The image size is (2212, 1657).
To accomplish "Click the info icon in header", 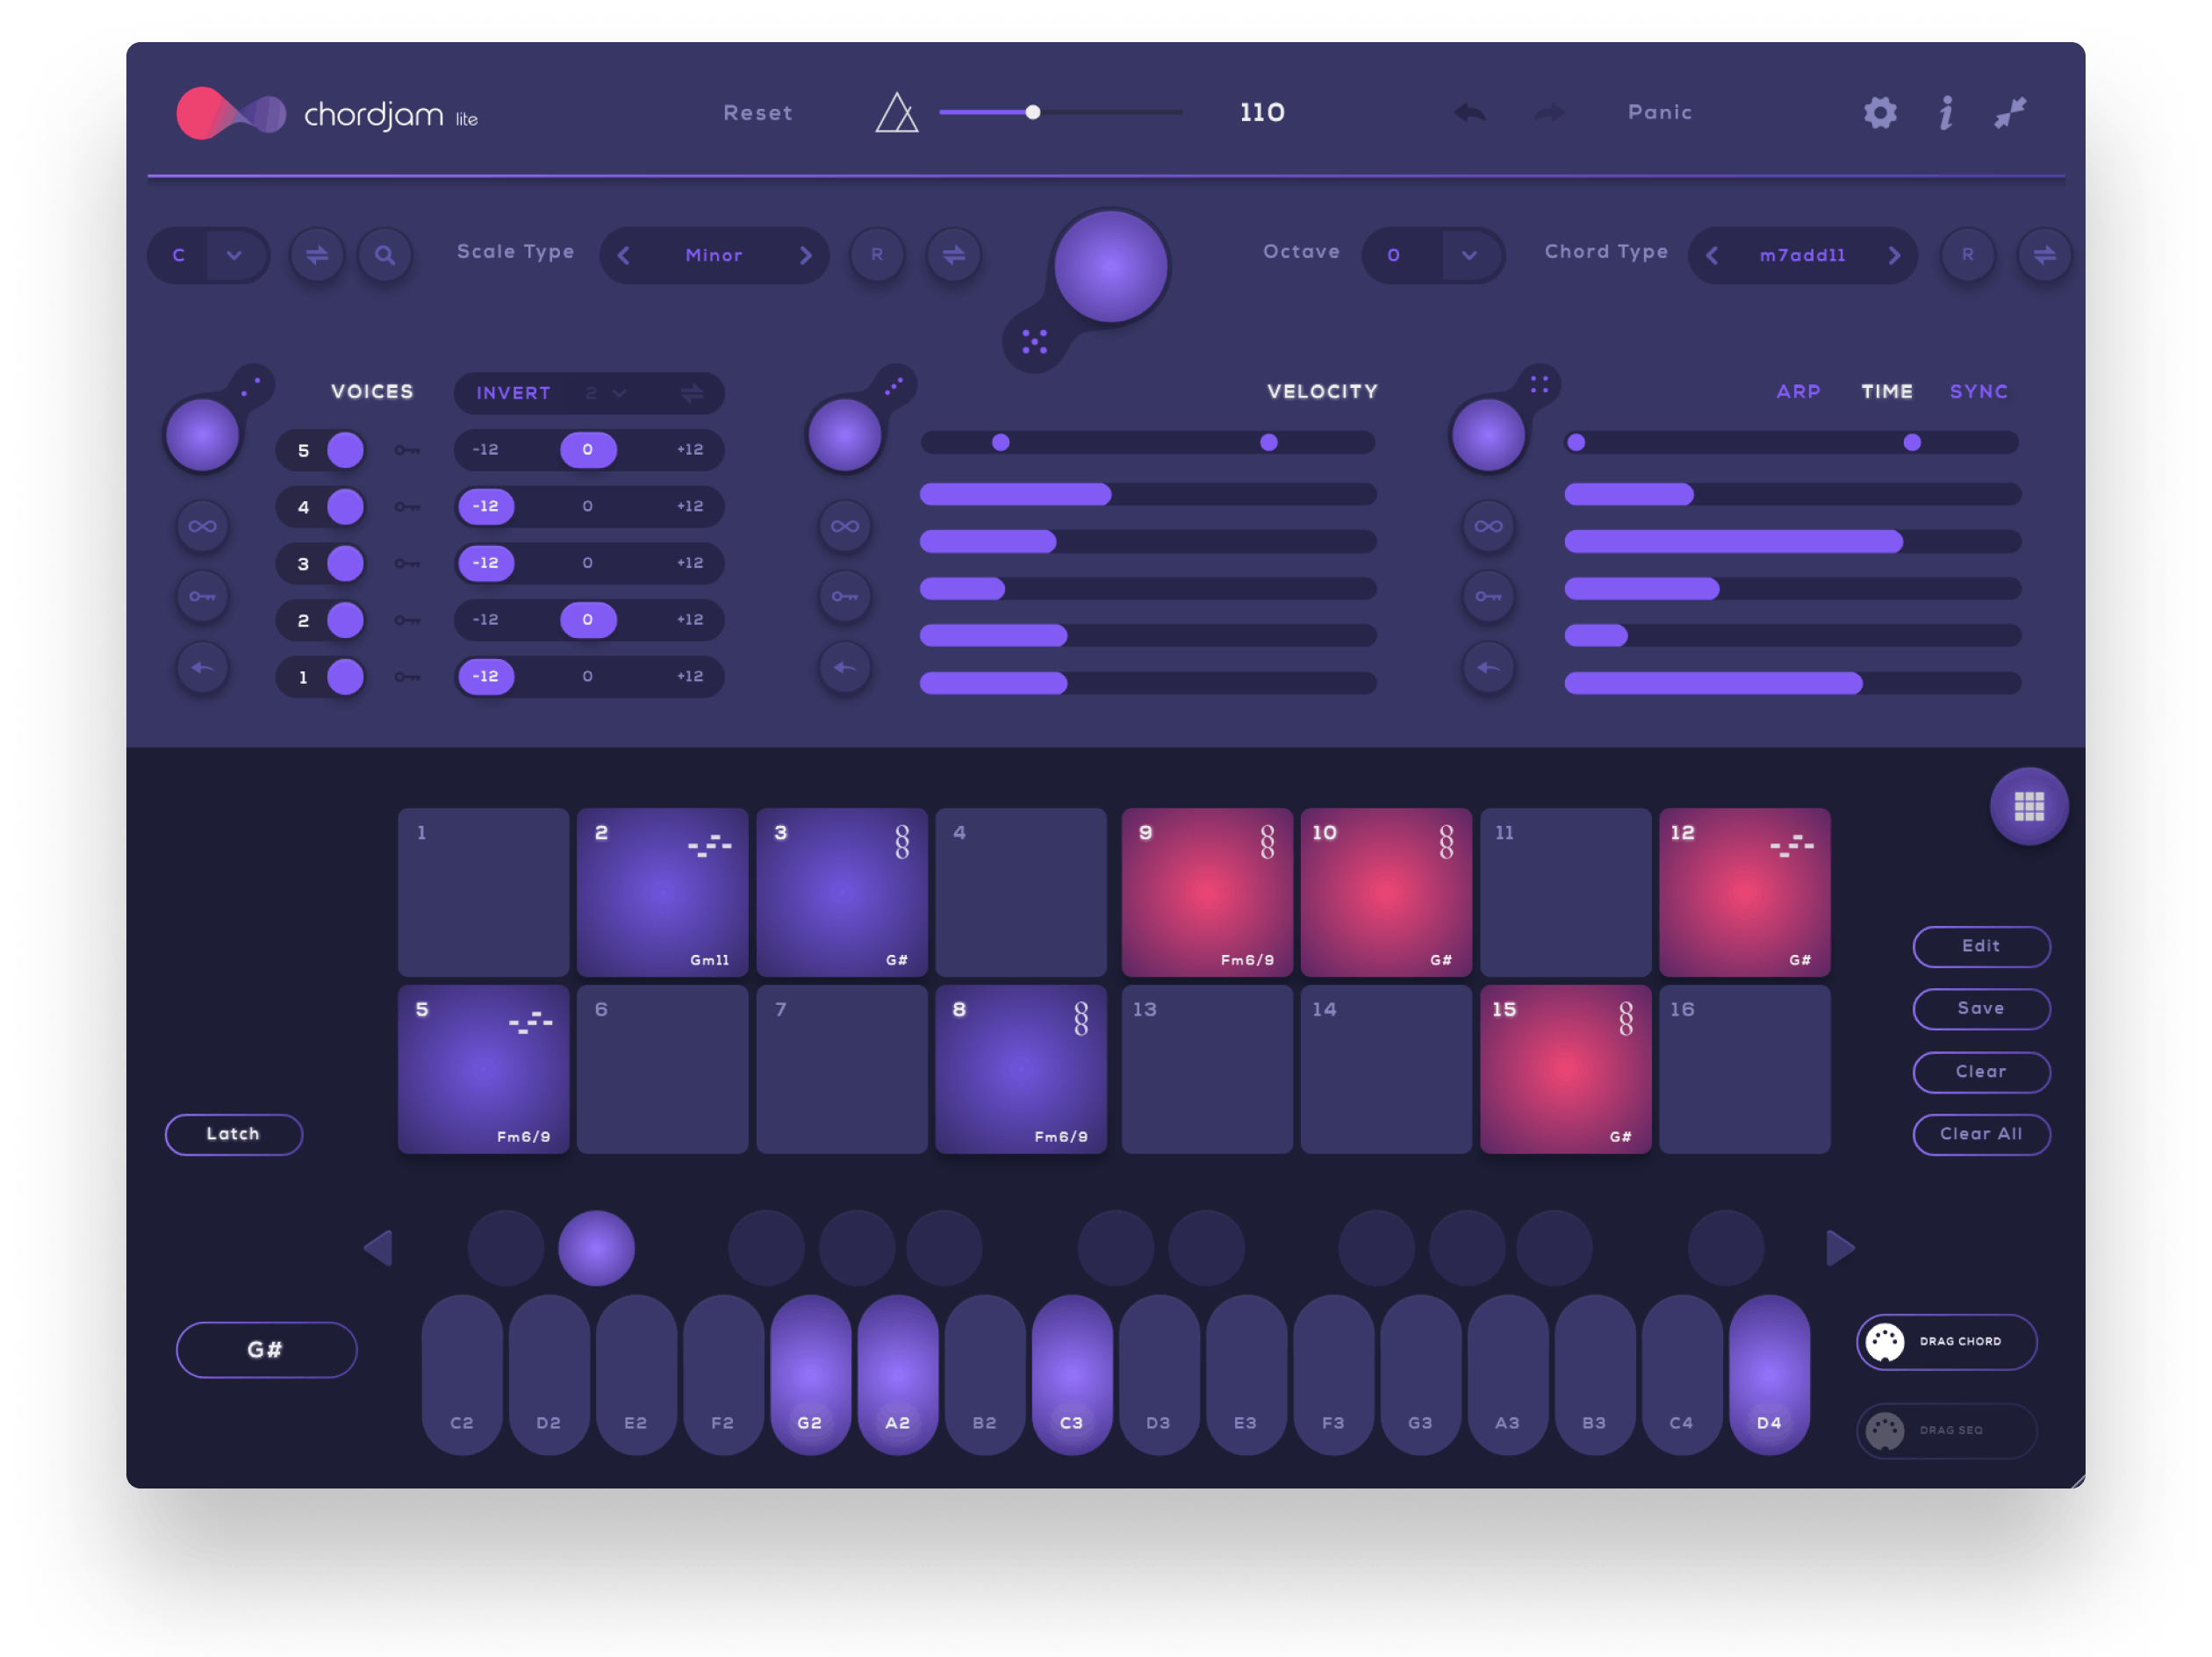I will pos(1945,113).
